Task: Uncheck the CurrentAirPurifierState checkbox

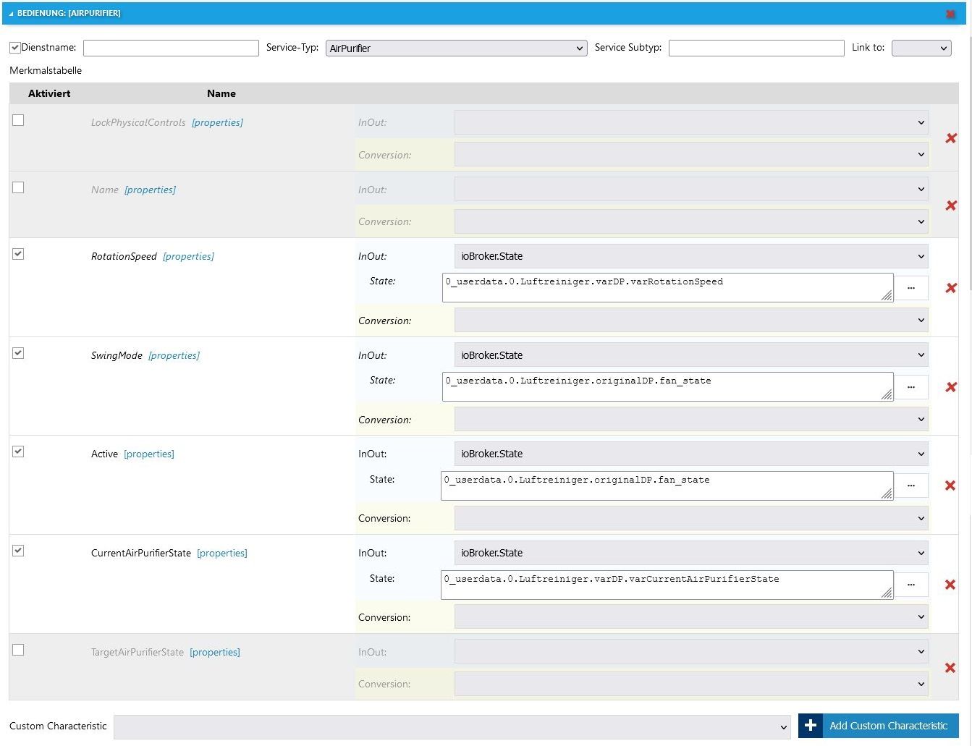Action: tap(18, 551)
